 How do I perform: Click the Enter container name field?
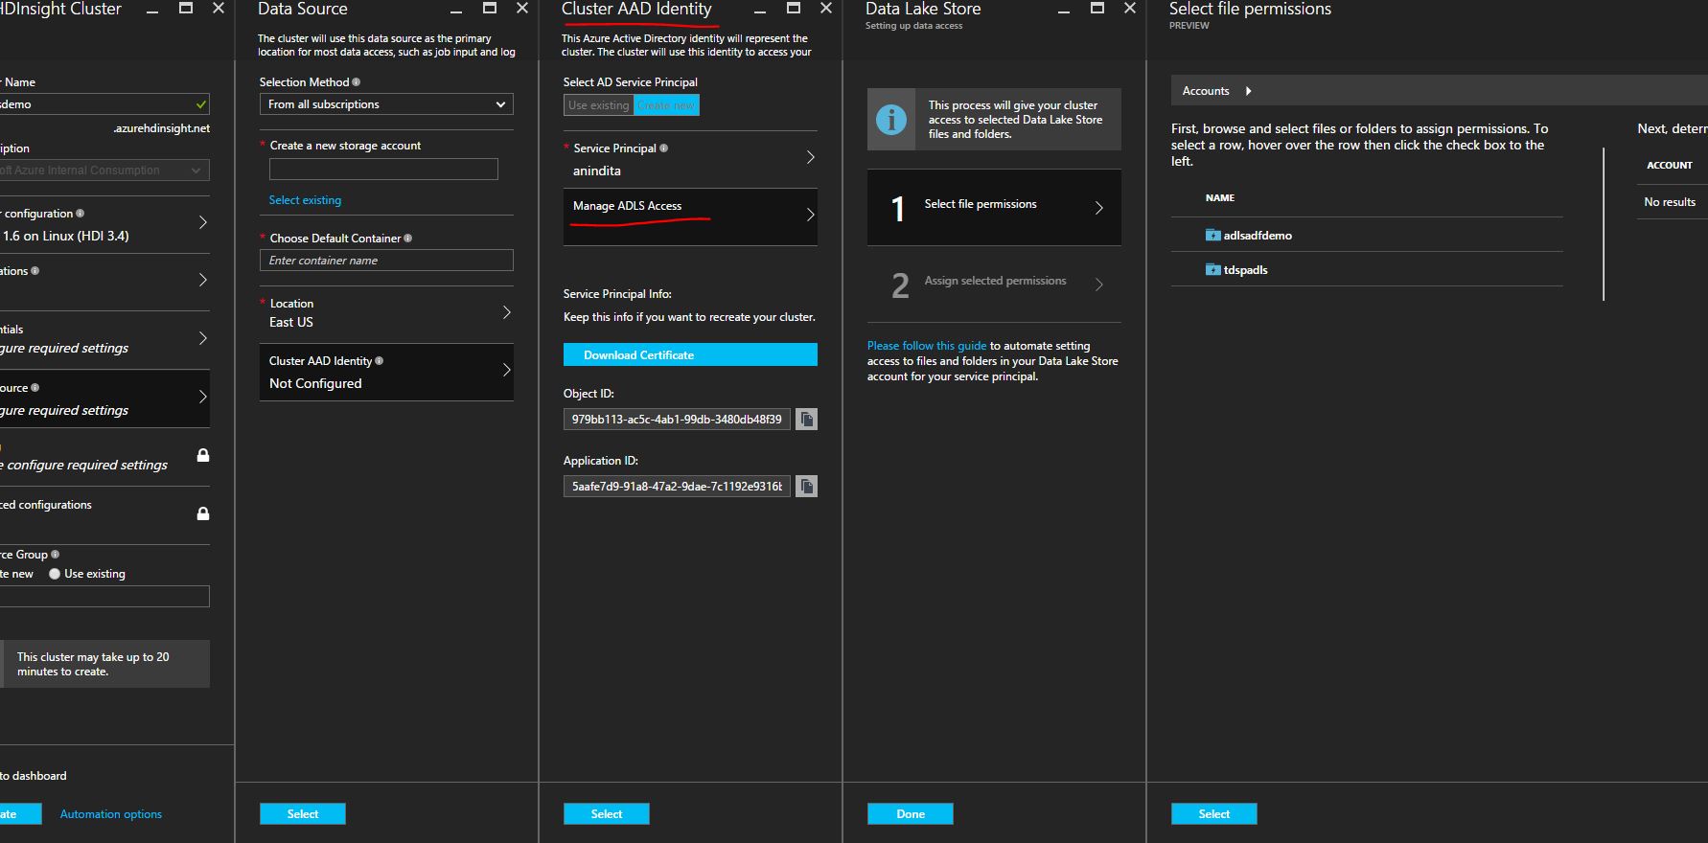pyautogui.click(x=386, y=261)
